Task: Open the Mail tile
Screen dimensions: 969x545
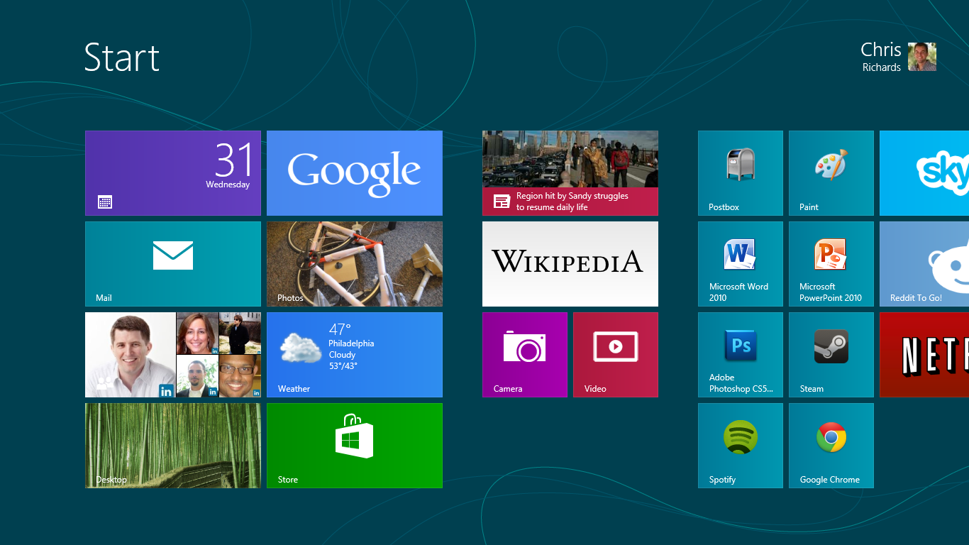Action: tap(173, 264)
